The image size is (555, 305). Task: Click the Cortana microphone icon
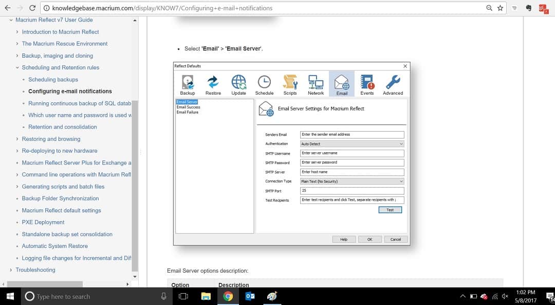163,296
